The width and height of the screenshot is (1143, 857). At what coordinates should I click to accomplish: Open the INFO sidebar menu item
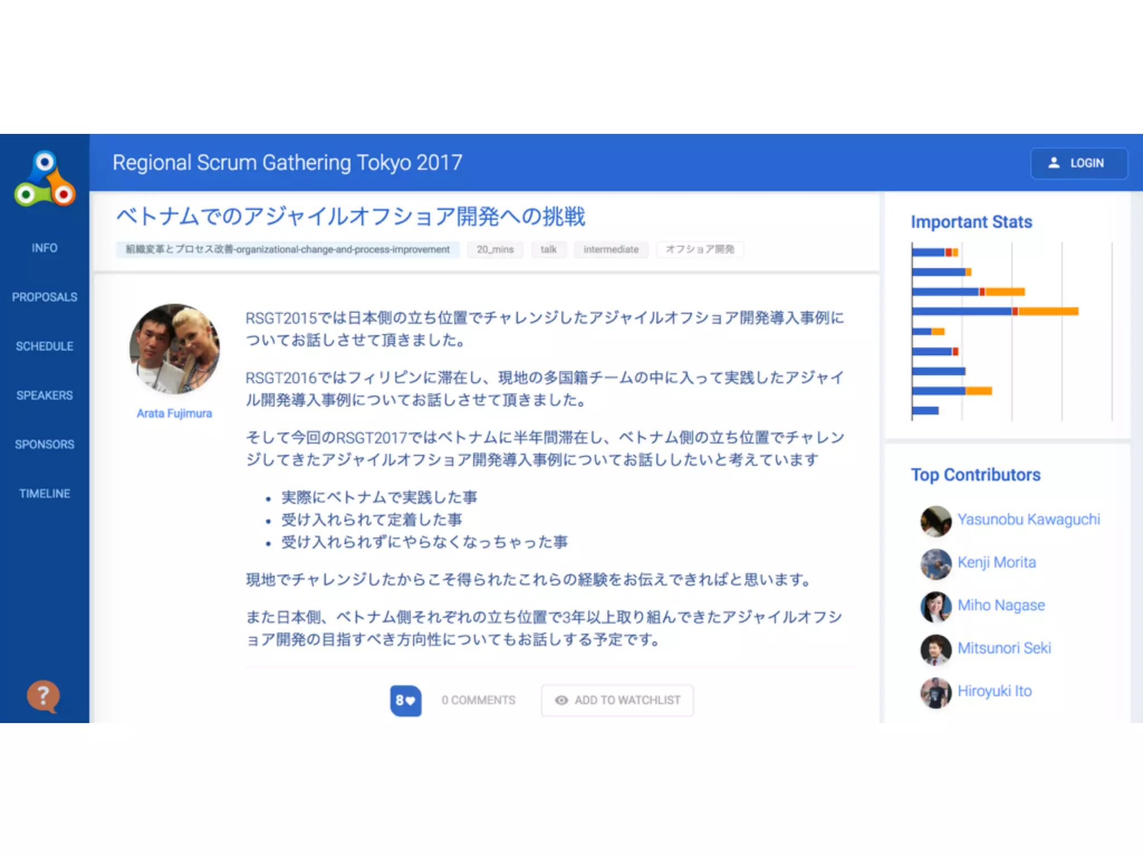click(x=45, y=248)
